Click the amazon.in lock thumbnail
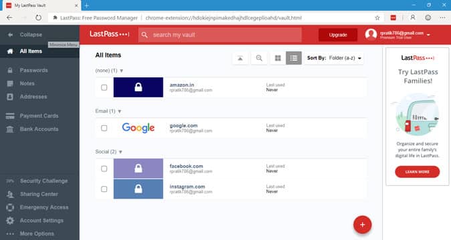Viewport: 451px width, 240px height. [x=138, y=87]
